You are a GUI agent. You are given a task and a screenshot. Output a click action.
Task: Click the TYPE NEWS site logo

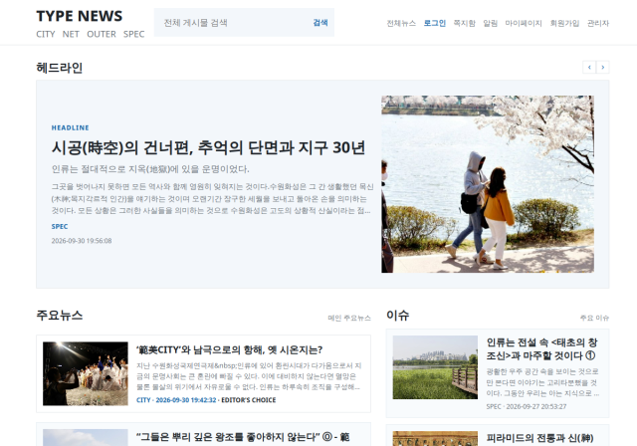click(80, 16)
